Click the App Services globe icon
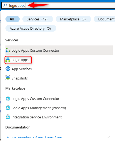115x141 pixels. tap(8, 69)
